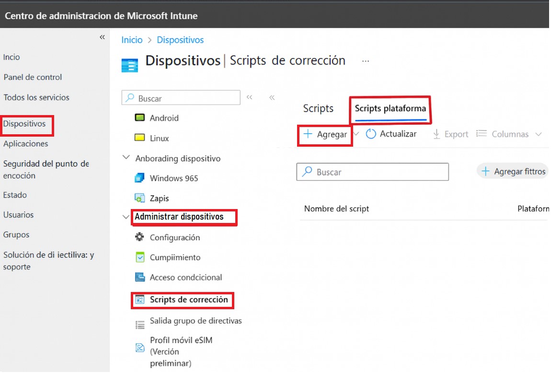Image resolution: width=551 pixels, height=373 pixels.
Task: Click the Salida grupo de directivas icon
Action: point(140,325)
